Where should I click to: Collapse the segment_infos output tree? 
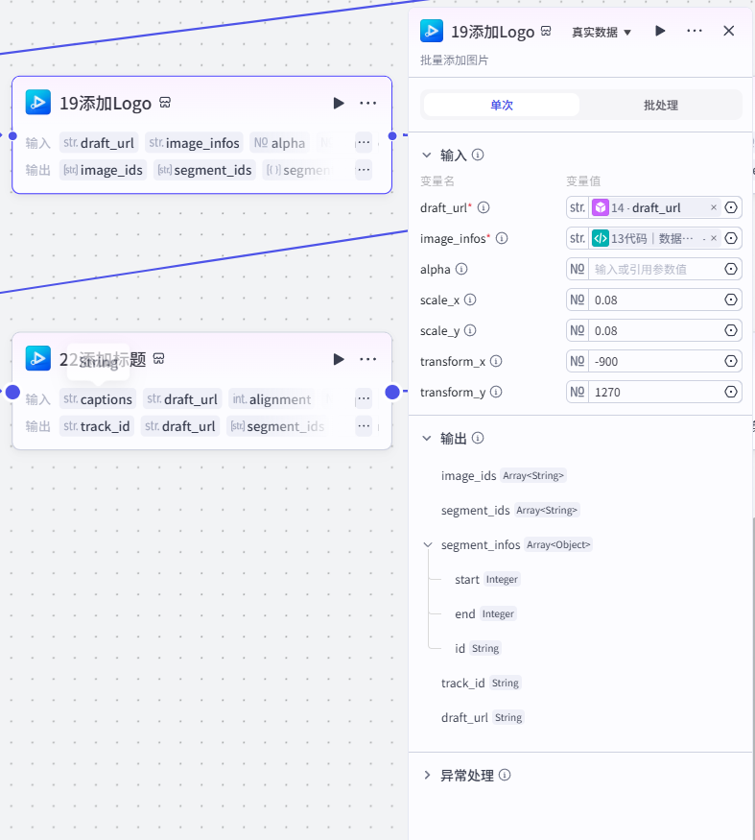(x=428, y=545)
